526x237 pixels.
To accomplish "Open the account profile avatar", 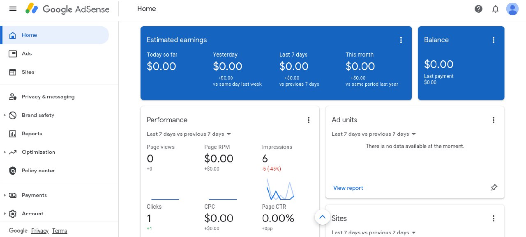I will (512, 9).
